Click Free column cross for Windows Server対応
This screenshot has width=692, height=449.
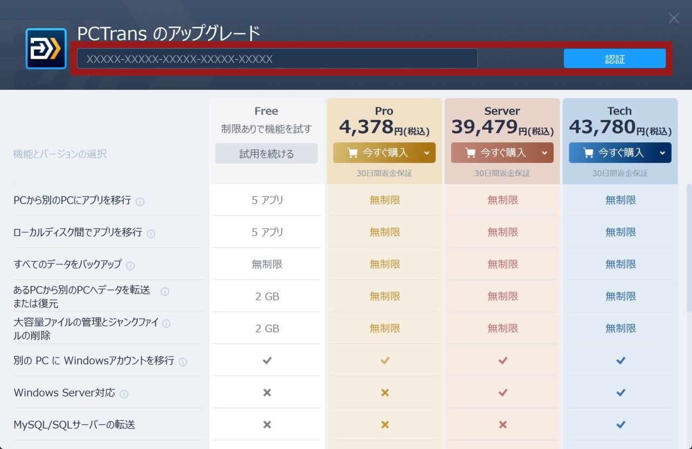[x=267, y=393]
